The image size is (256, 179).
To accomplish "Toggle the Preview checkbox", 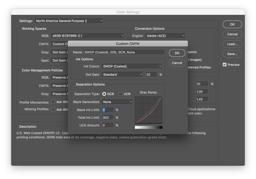I will pyautogui.click(x=225, y=65).
